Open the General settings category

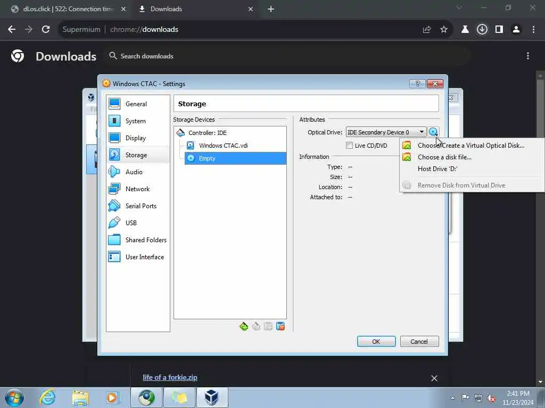138,104
